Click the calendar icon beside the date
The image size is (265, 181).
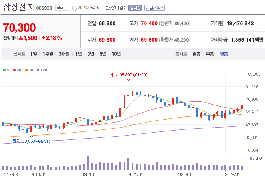pyautogui.click(x=74, y=8)
